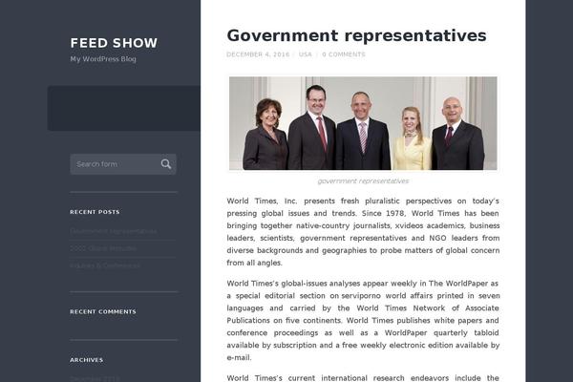Viewport: 573px width, 382px height.
Task: Open the USA category link
Action: (306, 54)
